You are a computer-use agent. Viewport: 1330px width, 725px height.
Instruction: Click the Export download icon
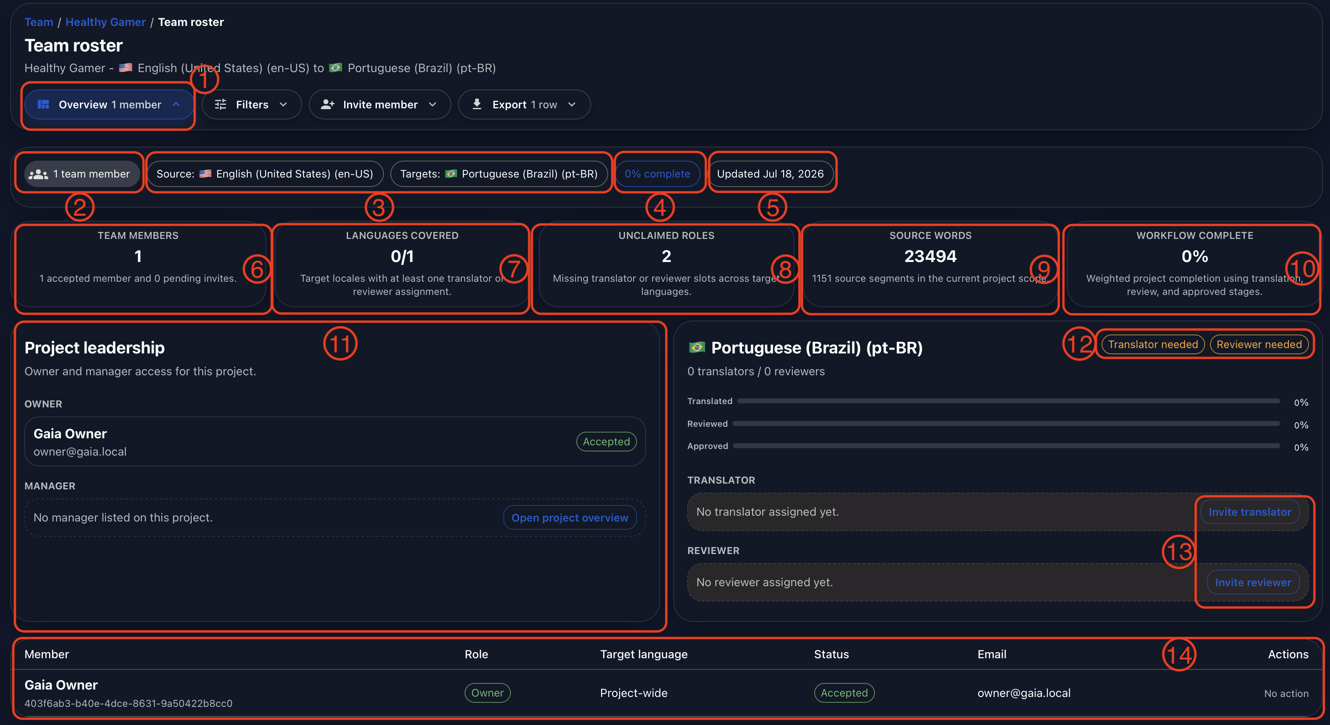click(x=477, y=105)
